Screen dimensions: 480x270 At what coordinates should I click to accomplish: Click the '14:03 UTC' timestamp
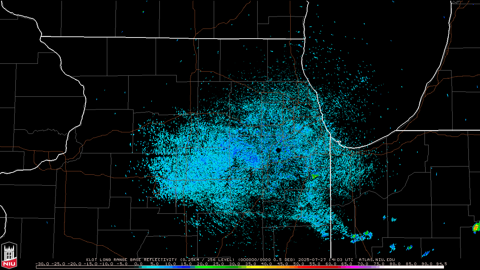point(341,259)
